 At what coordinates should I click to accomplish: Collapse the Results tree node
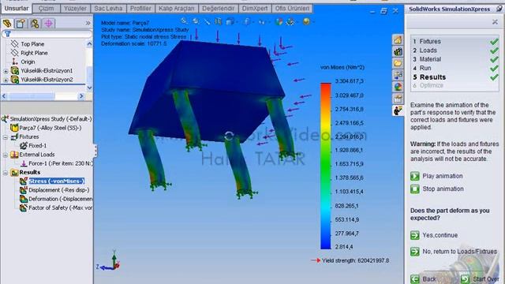tap(6, 173)
